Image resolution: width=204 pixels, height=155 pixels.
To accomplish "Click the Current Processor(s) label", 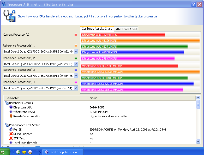I will [16, 35].
